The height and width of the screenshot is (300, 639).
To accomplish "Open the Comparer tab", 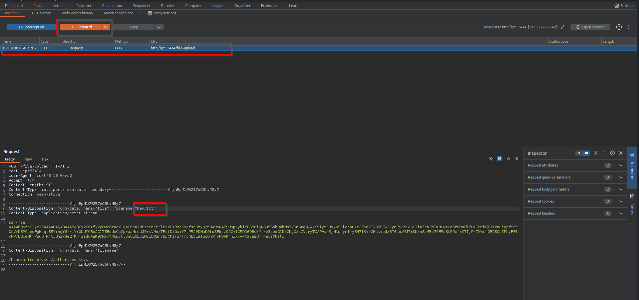I will 193,6.
